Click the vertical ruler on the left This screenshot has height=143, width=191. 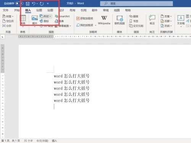[3, 91]
